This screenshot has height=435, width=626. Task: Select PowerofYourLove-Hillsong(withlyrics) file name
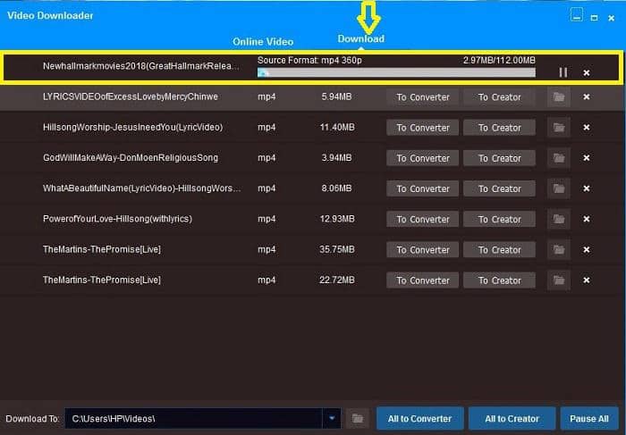pyautogui.click(x=117, y=219)
